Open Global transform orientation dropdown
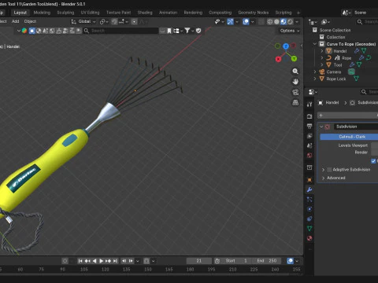378x283 pixels. [x=83, y=21]
